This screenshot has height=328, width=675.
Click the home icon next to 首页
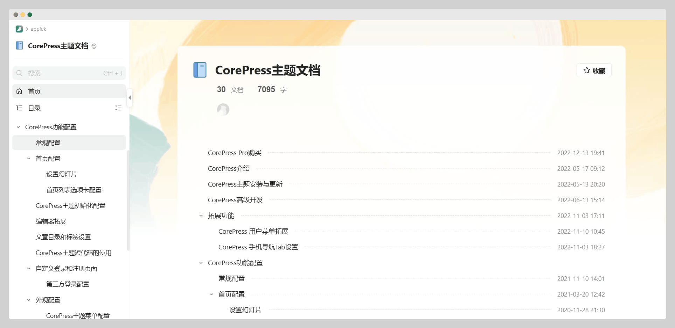click(19, 91)
